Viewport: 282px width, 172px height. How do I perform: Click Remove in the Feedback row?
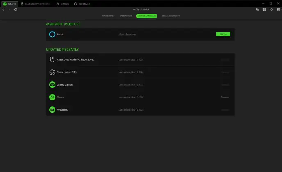[x=225, y=110]
